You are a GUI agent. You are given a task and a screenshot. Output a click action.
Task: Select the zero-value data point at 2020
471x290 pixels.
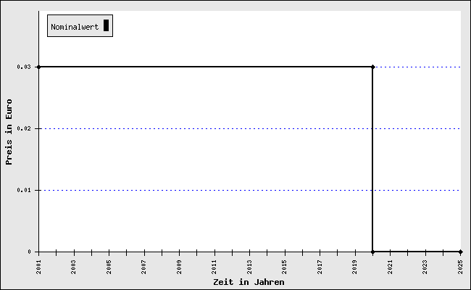click(372, 252)
